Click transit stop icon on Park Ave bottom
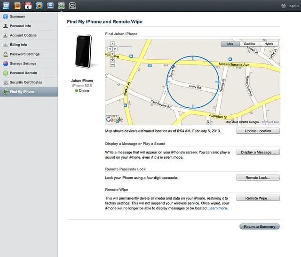Screen dimensions: 301x257 pos(126,105)
